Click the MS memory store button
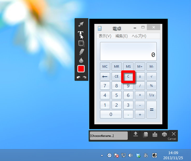Viewport: 191px width, 161px height. point(128,66)
